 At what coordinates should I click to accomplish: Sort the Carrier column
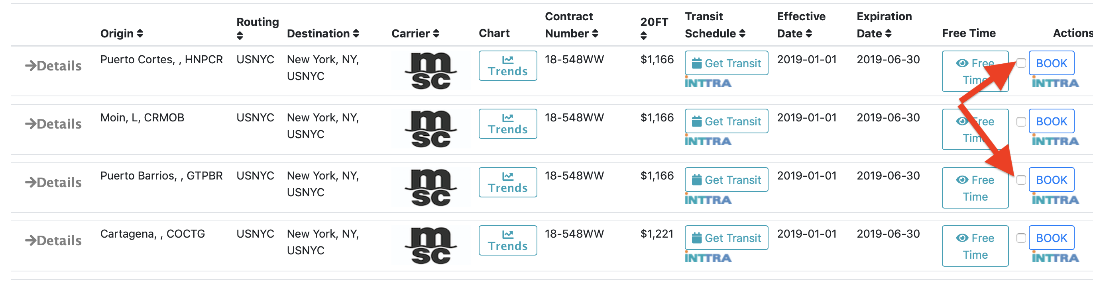click(436, 33)
